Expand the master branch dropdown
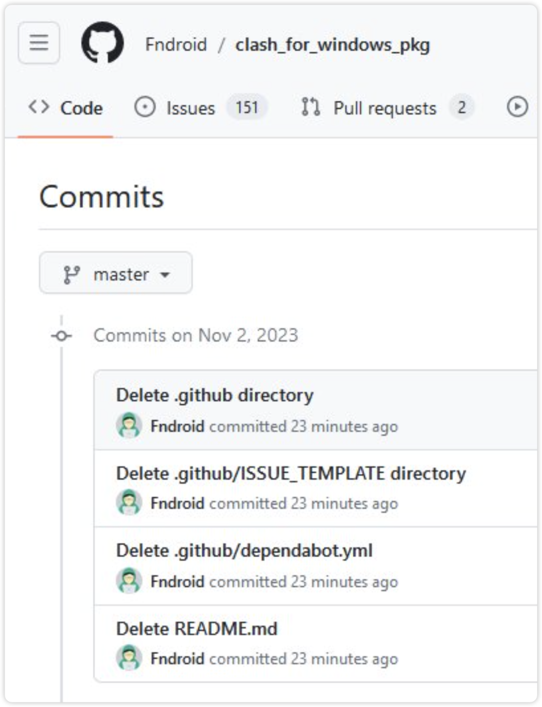The height and width of the screenshot is (707, 542). pos(116,273)
